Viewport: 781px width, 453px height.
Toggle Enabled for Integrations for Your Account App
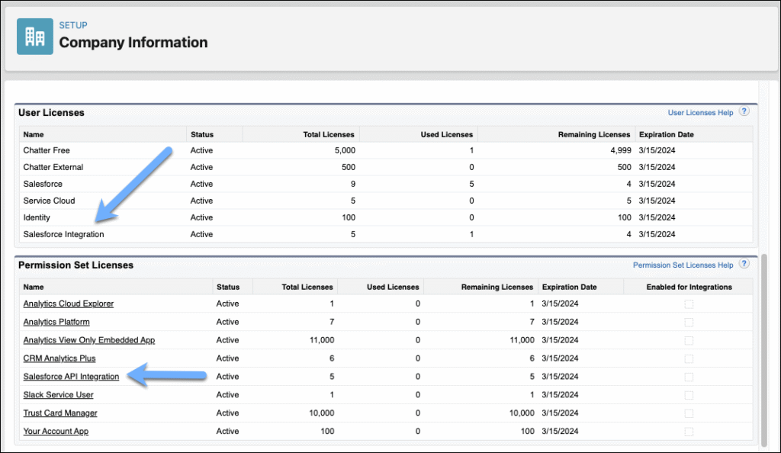[x=689, y=432]
